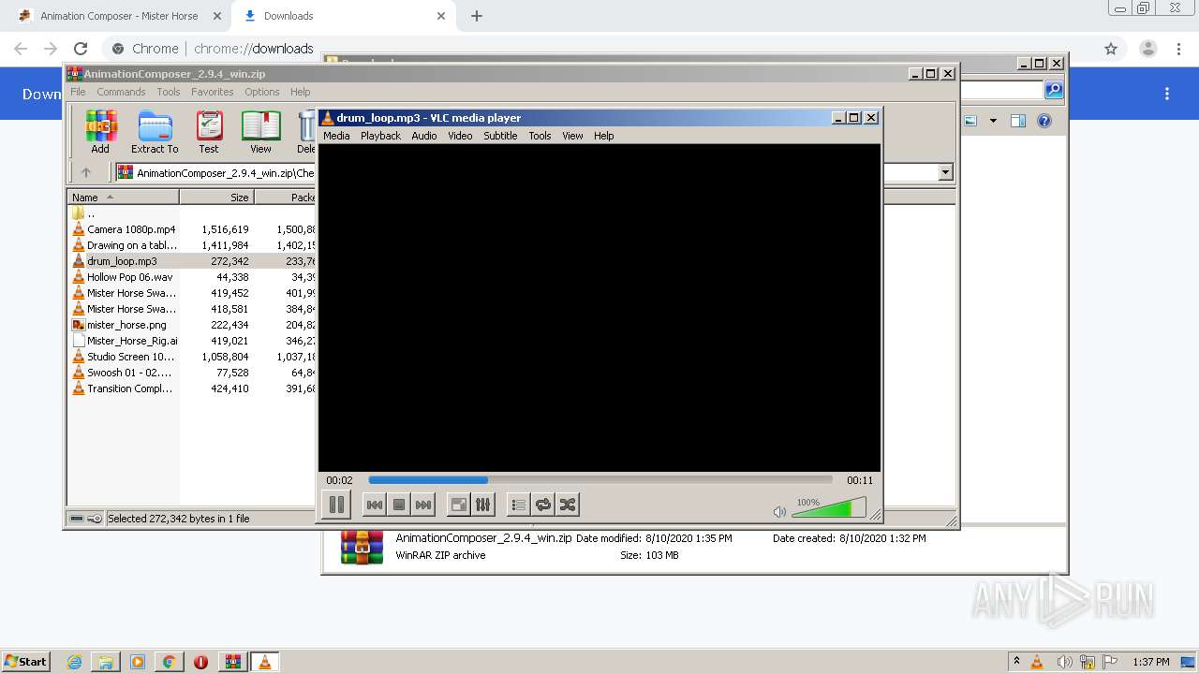The height and width of the screenshot is (674, 1199).
Task: Toggle loop mode in VLC
Action: [543, 505]
